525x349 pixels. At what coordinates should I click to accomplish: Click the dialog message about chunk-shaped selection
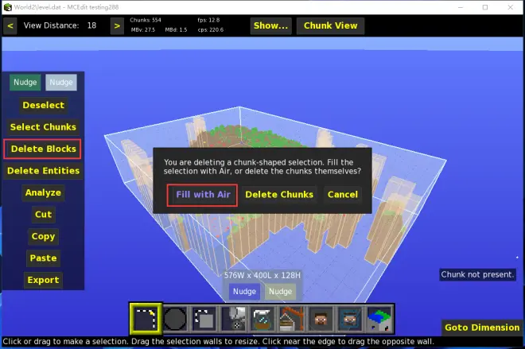click(x=262, y=167)
